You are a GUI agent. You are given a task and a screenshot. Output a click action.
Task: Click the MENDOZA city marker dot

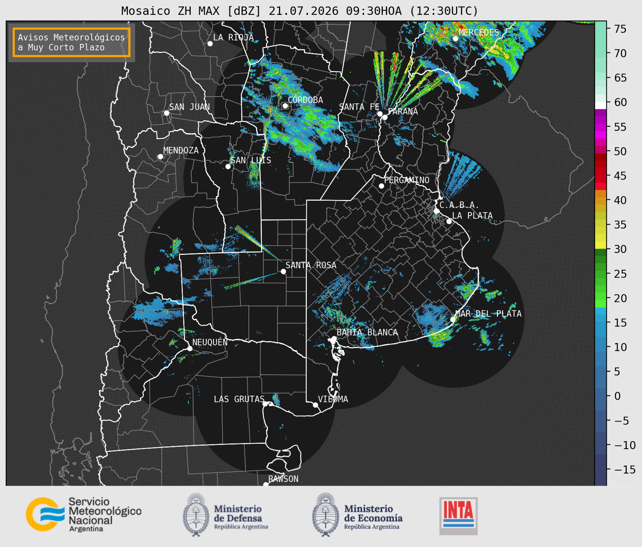[x=160, y=157]
